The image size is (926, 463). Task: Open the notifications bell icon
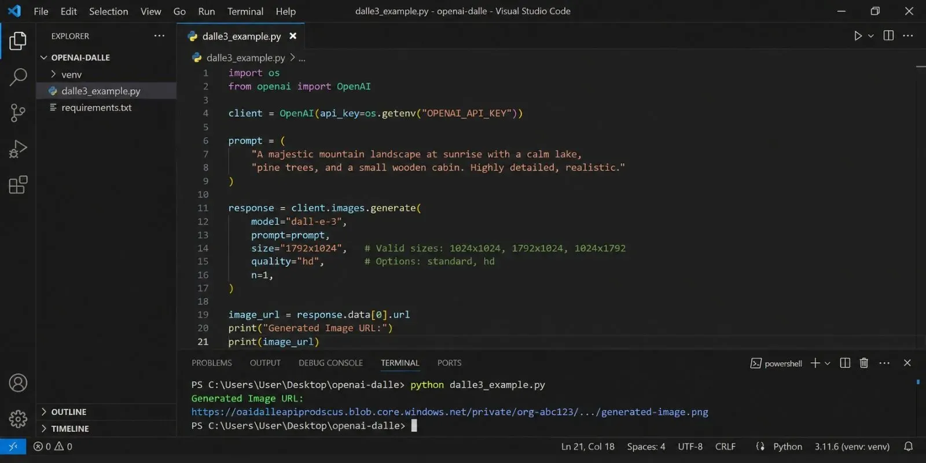tap(909, 446)
